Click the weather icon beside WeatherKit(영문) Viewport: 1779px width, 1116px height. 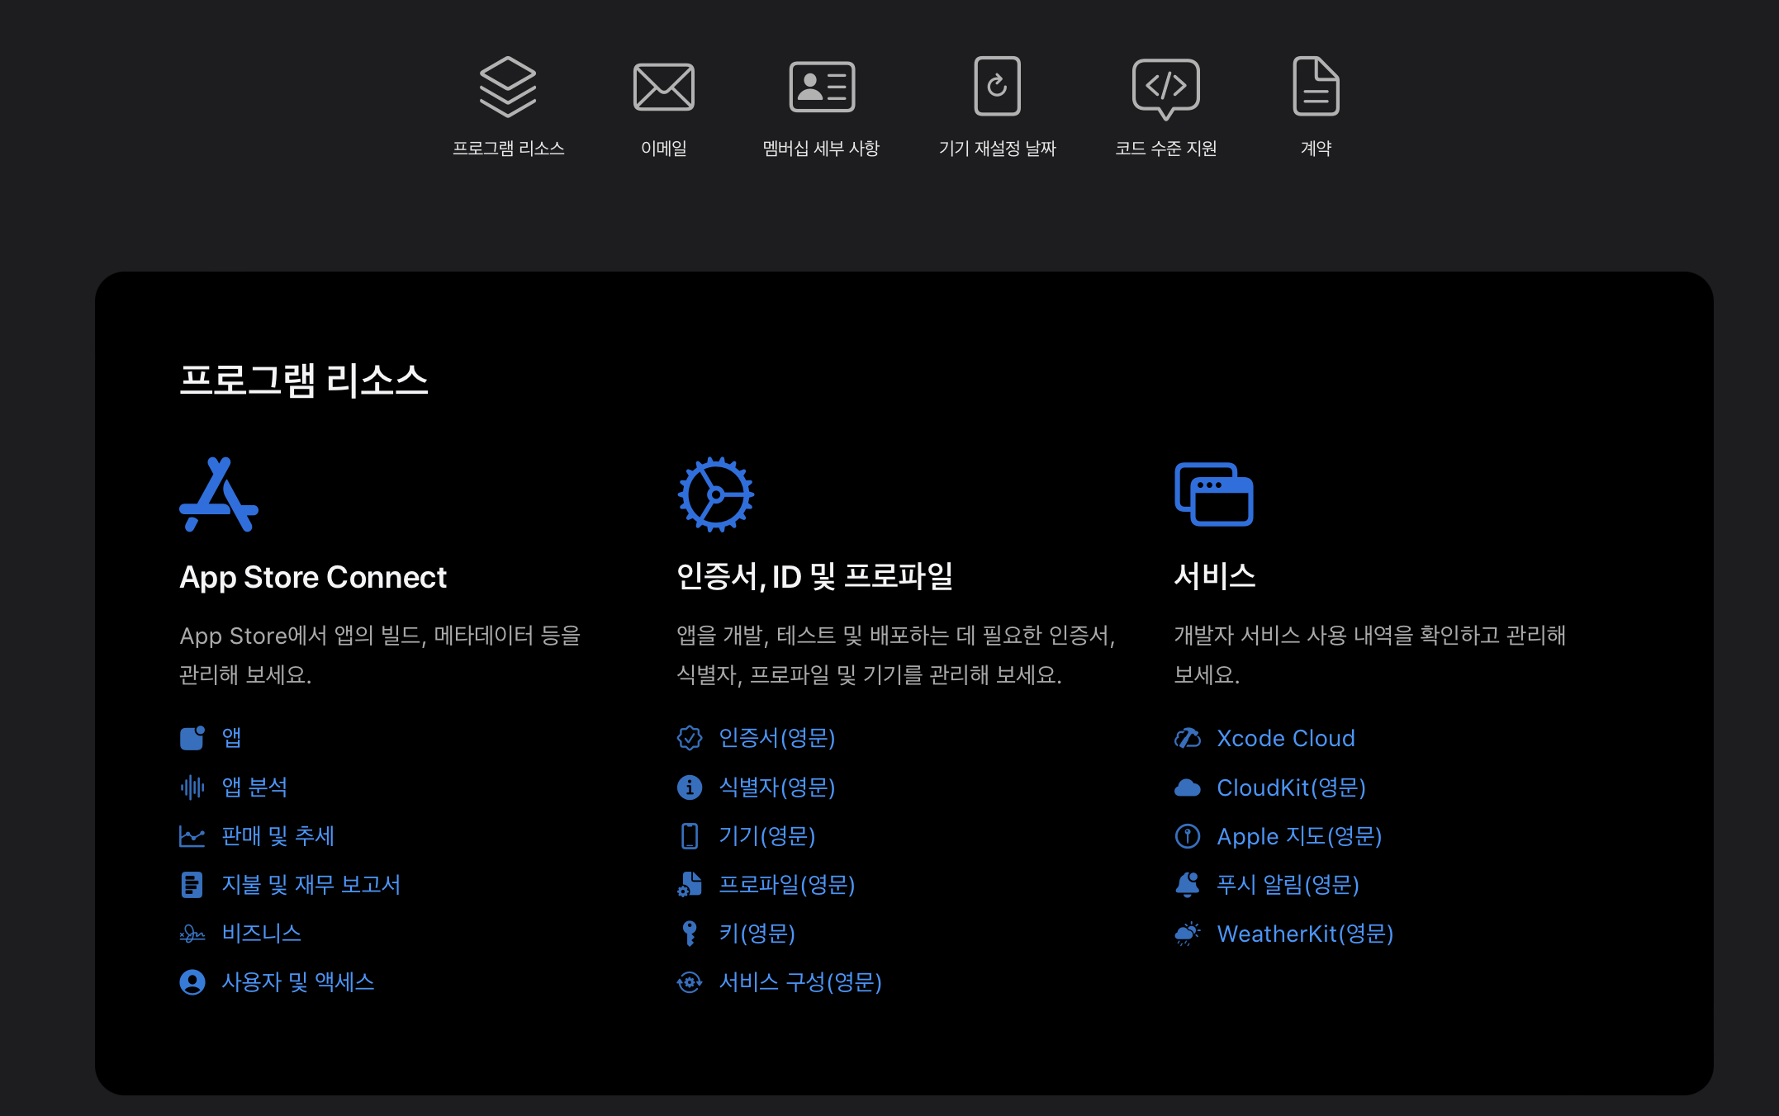click(x=1188, y=934)
